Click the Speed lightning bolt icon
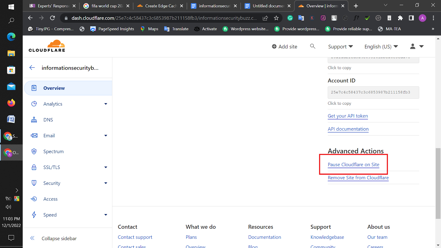 pos(34,215)
